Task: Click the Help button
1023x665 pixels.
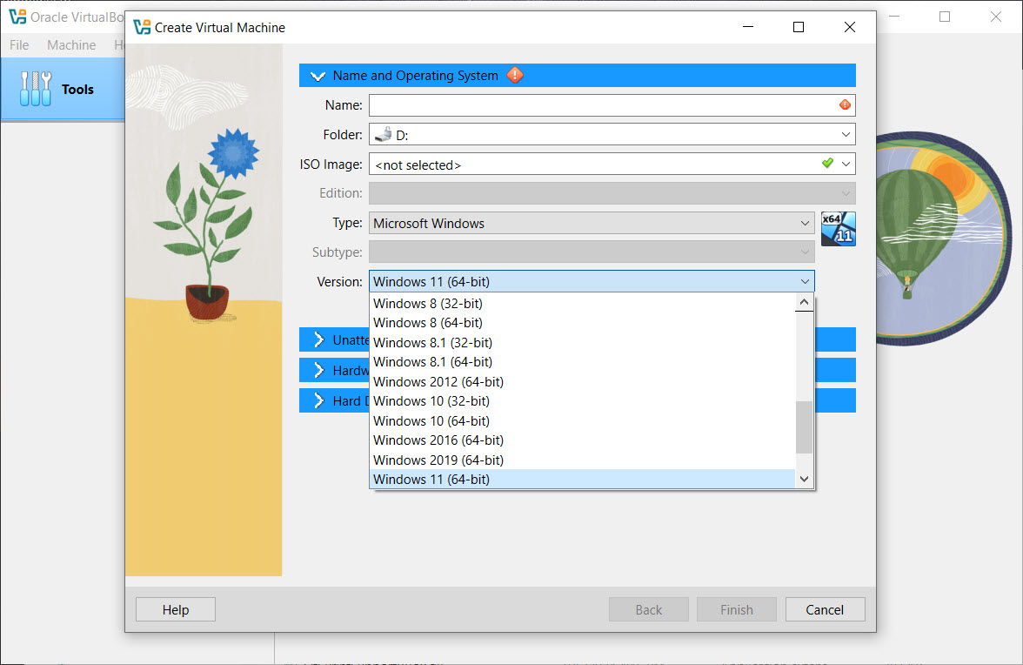Action: click(176, 609)
